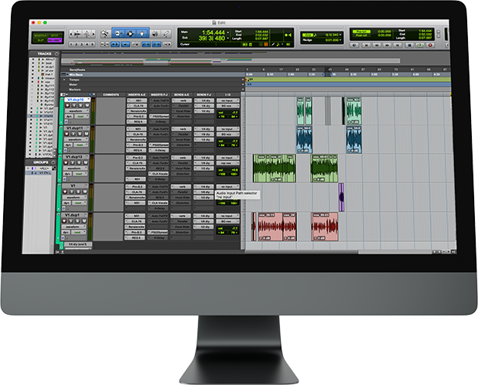The image size is (478, 385).
Task: Mute track V1.dup10
Action: tap(87, 105)
